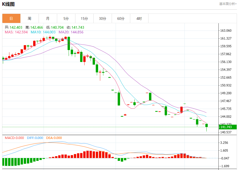The width and height of the screenshot is (238, 170).
Task: Select the 日 daily chart tab
Action: 11,19
